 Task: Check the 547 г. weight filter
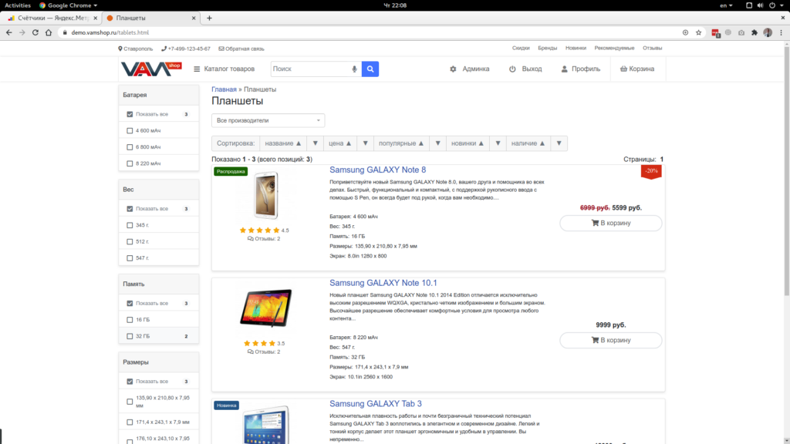point(130,258)
